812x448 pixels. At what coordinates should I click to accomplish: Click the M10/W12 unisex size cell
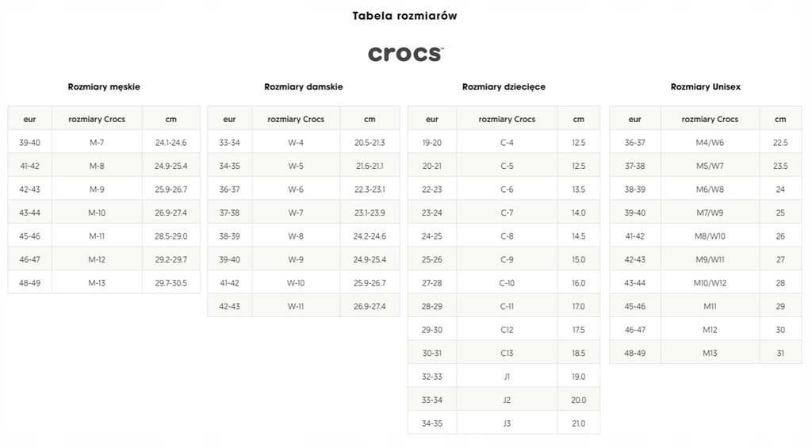710,283
